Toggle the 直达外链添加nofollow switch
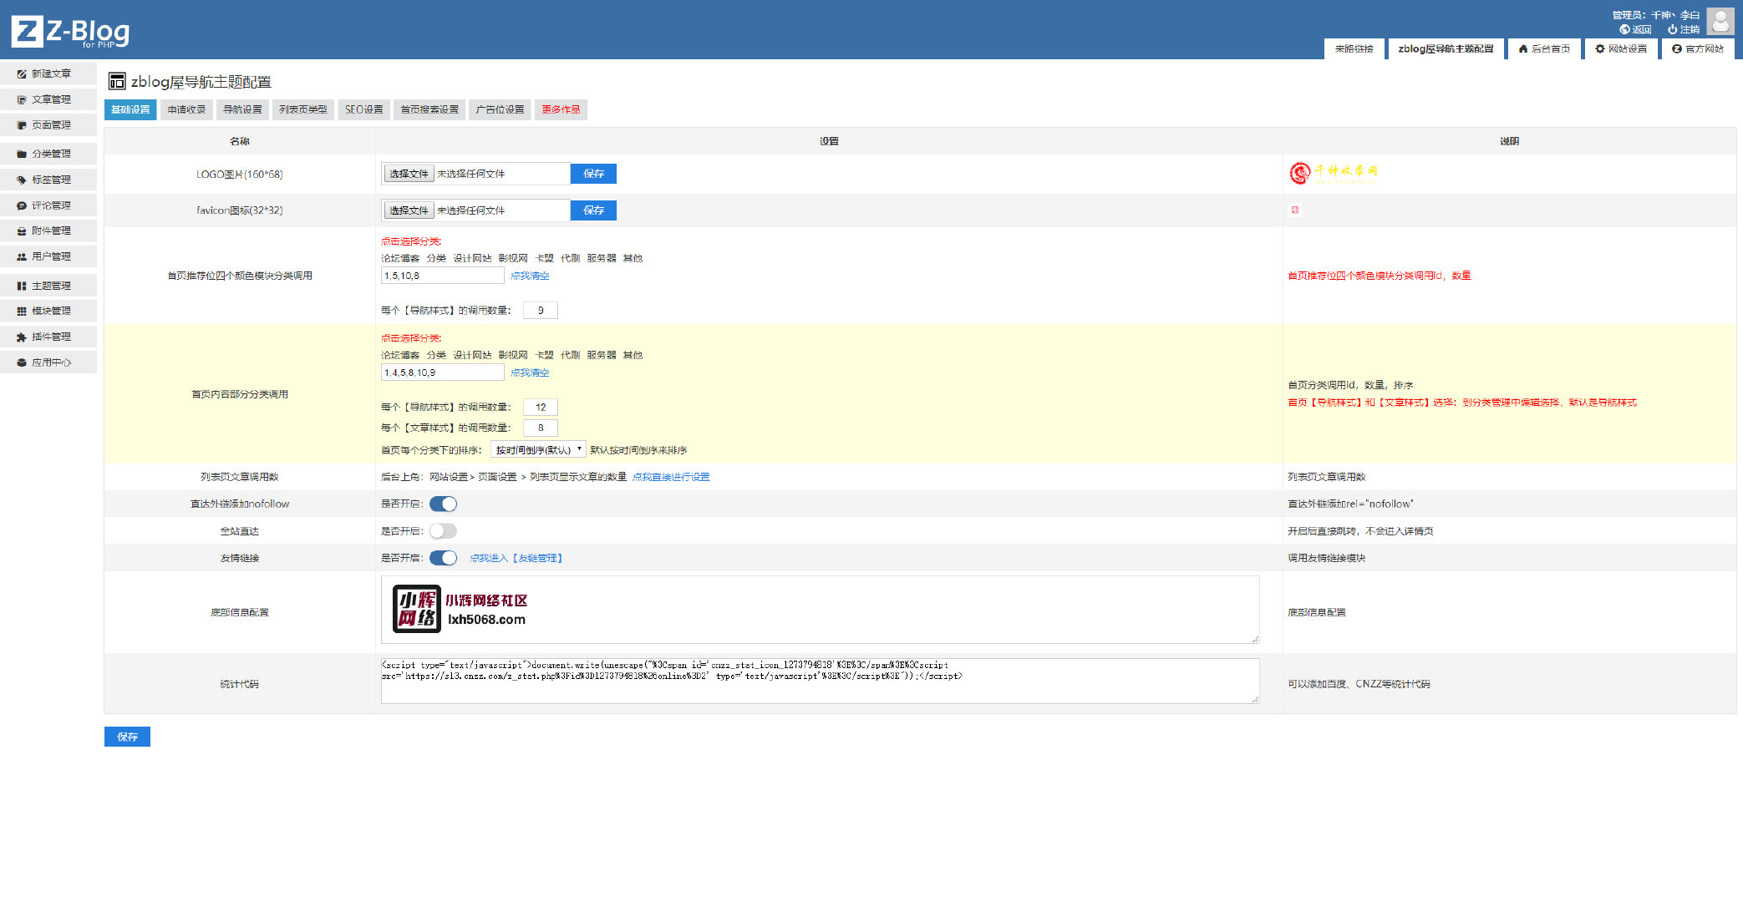This screenshot has width=1743, height=902. [x=443, y=504]
